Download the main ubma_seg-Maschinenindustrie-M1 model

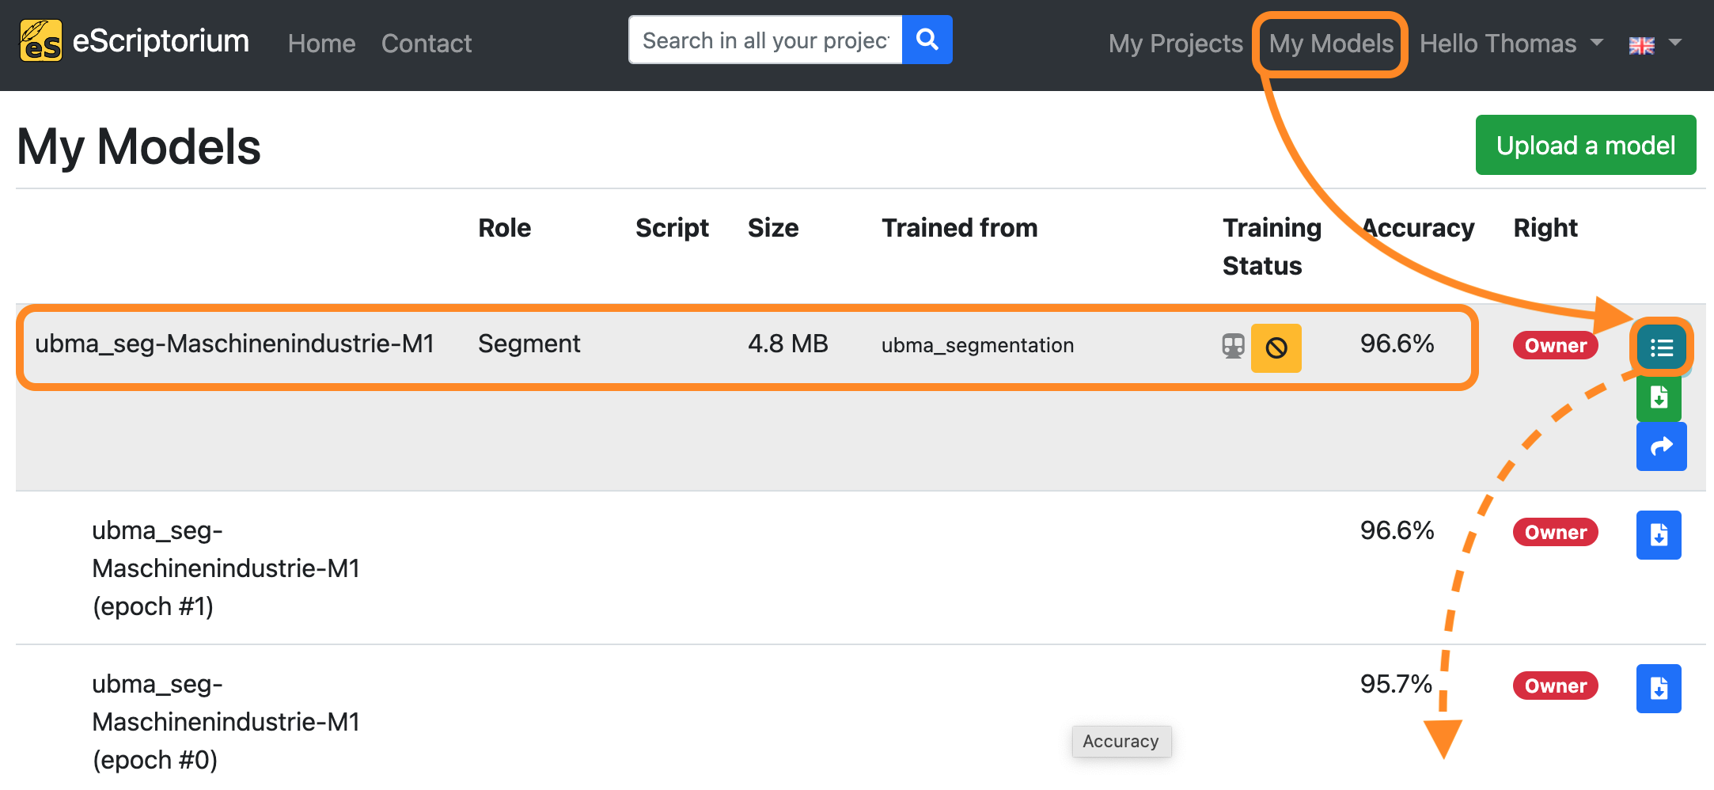(1659, 397)
